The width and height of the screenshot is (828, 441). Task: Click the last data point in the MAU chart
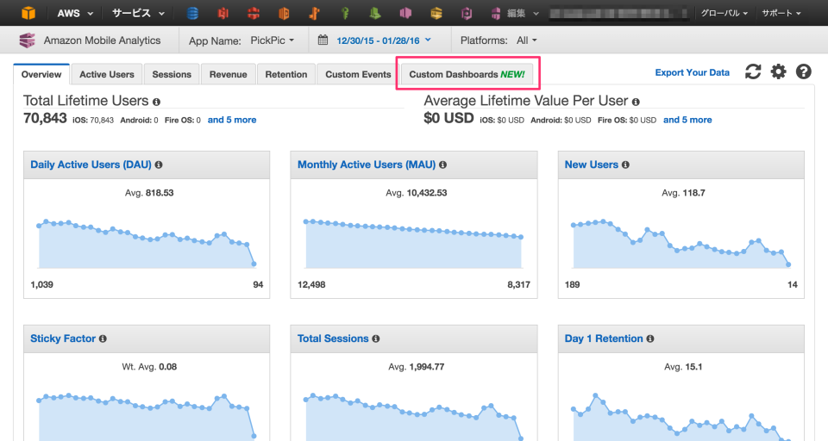coord(521,238)
